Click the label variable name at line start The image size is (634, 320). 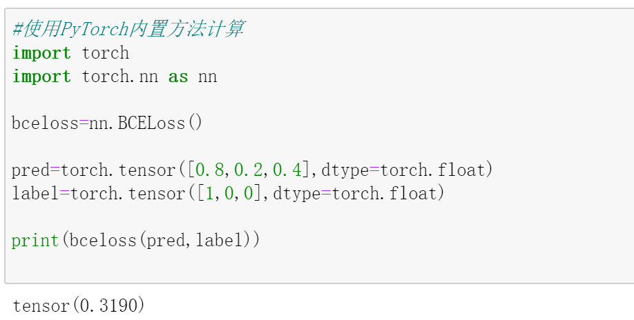tap(35, 193)
